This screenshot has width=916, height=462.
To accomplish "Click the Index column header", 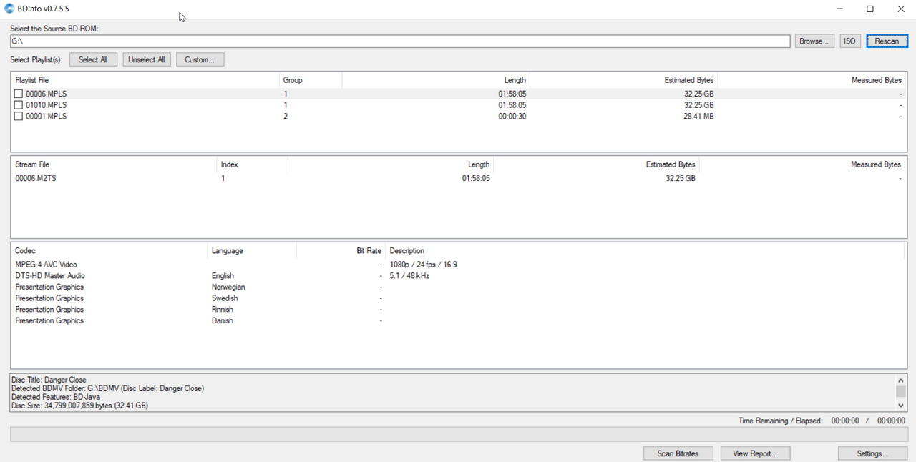I will click(253, 164).
